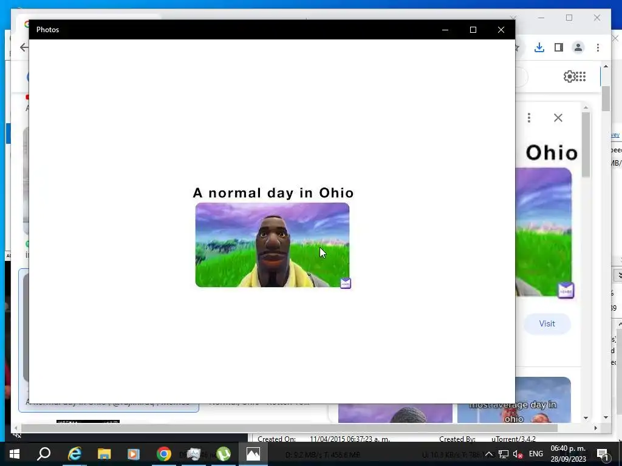Switch to uTorrent in taskbar
622x466 pixels.
pos(224,454)
